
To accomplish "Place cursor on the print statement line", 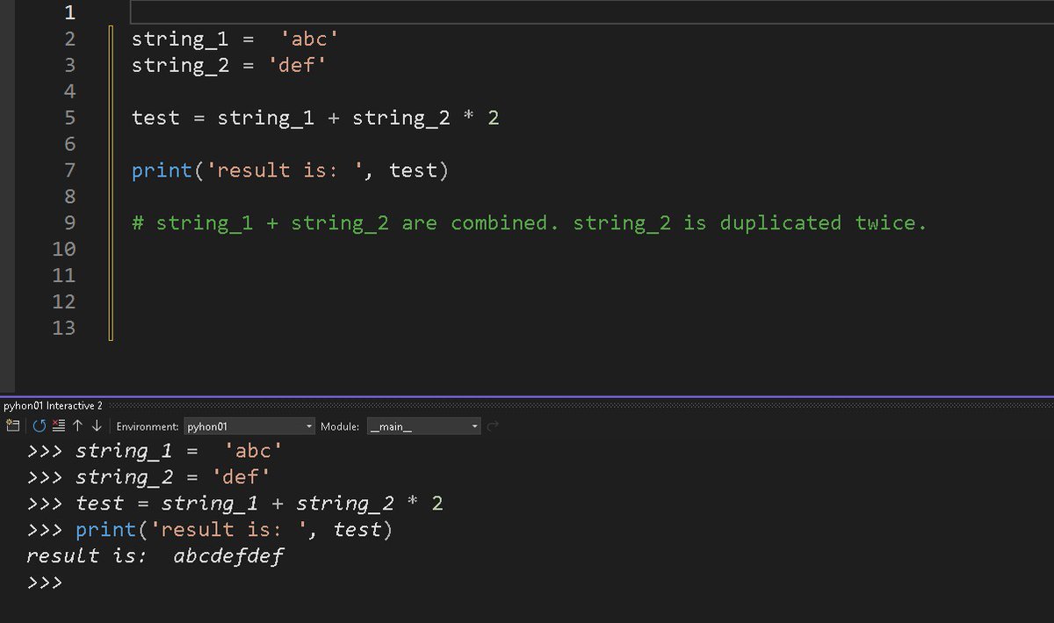I will click(290, 170).
